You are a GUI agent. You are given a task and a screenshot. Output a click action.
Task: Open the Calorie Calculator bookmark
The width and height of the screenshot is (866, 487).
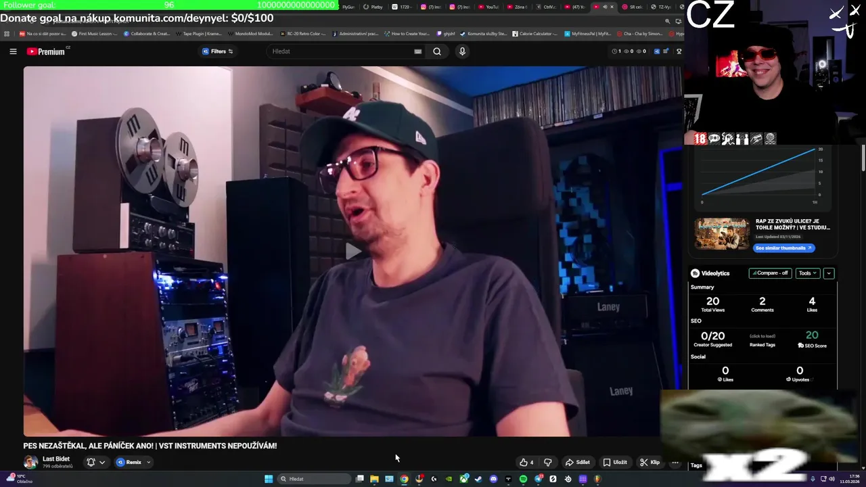point(535,33)
